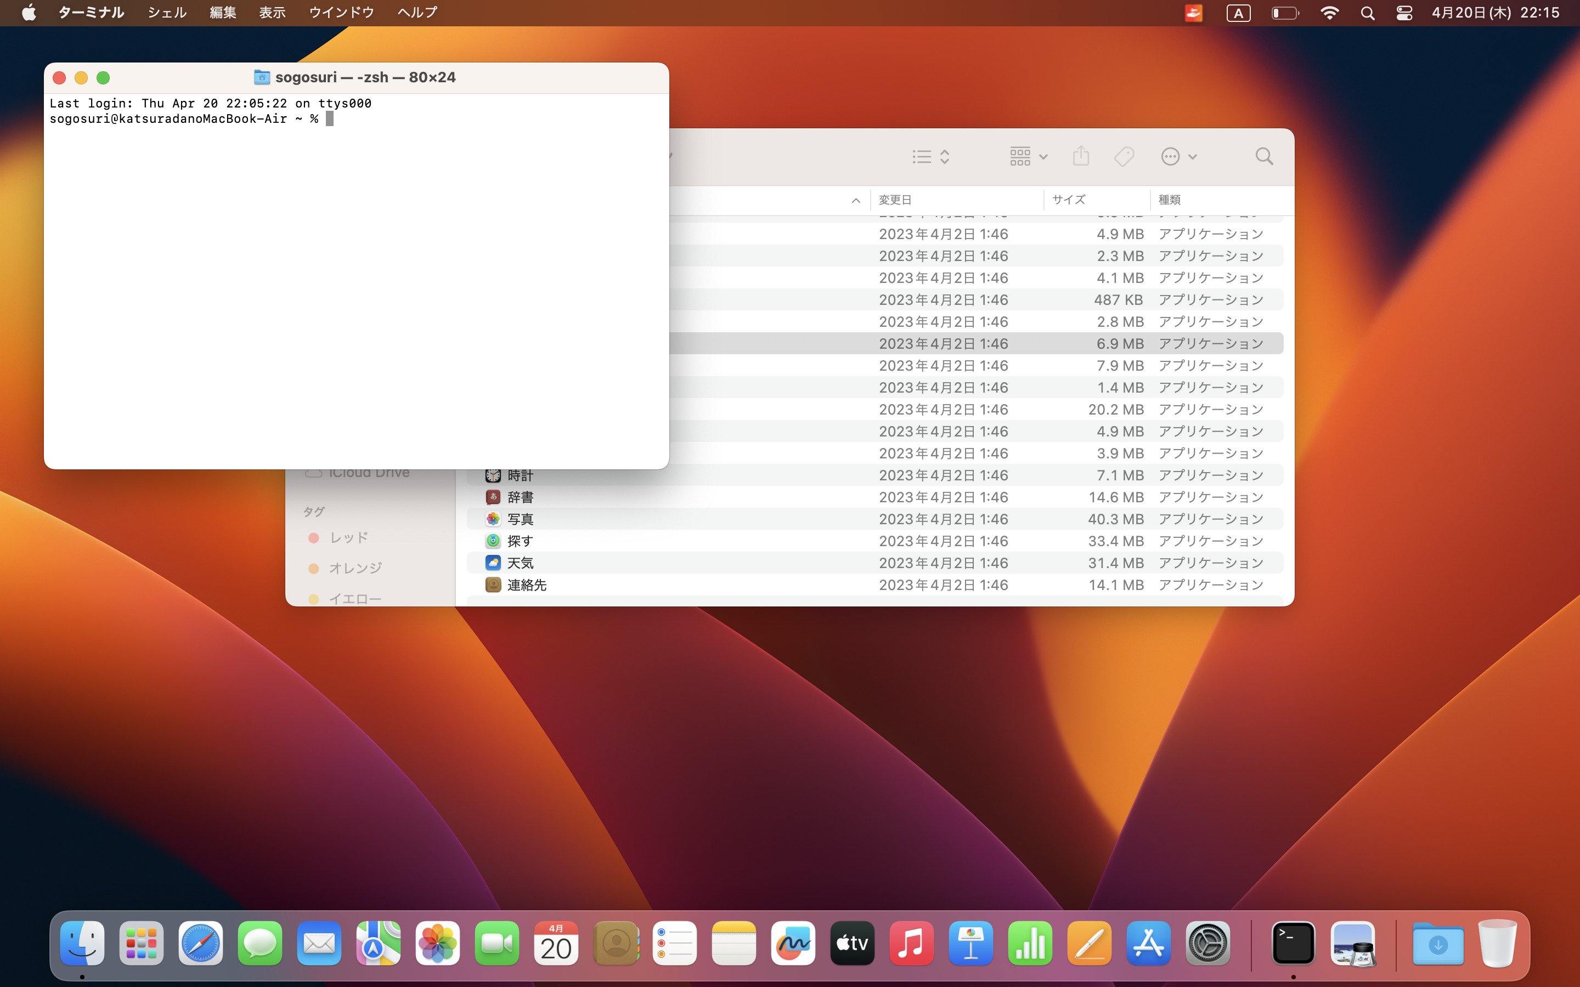Click menu bar date and time
Image resolution: width=1580 pixels, height=987 pixels.
coord(1495,13)
